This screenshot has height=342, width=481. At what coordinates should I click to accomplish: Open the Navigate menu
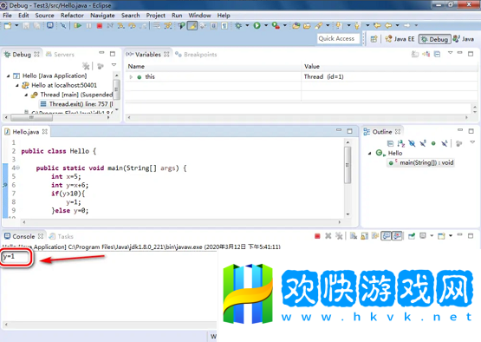(102, 16)
